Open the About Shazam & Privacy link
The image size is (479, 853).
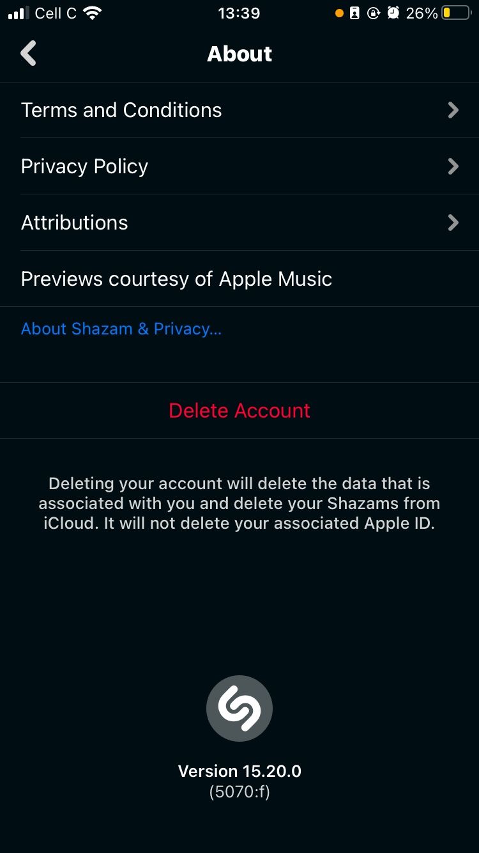(121, 329)
